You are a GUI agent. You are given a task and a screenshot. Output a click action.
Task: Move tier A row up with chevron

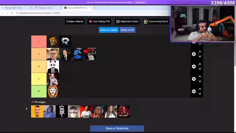pos(200,52)
